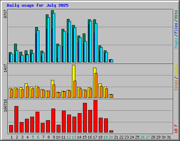Select green weekend day 12 label

[x=69, y=137]
